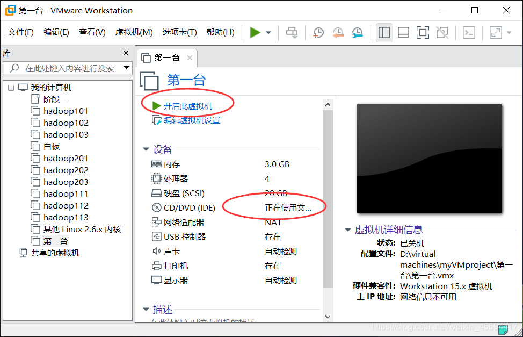
Task: Open CD/DVD (IDE) device settings
Action: coord(184,208)
